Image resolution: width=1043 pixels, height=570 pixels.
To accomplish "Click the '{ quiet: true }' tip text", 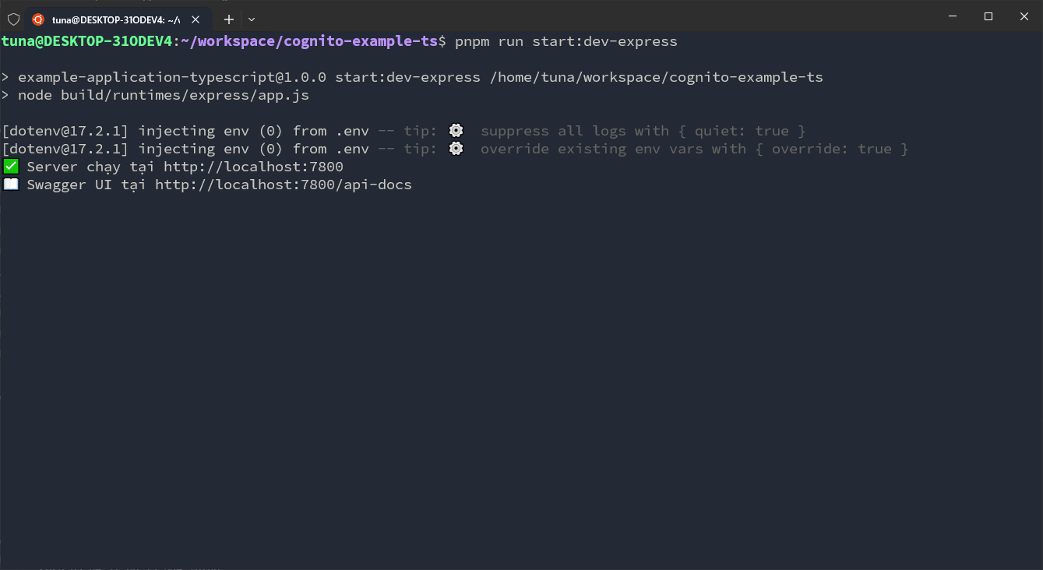I will (x=742, y=131).
